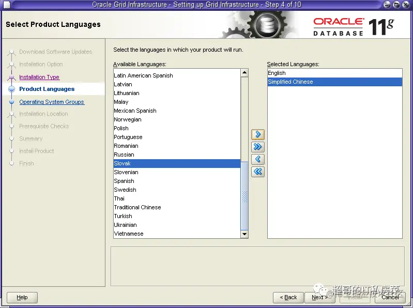Select Turkish in available languages
The height and width of the screenshot is (308, 413).
tap(177, 216)
